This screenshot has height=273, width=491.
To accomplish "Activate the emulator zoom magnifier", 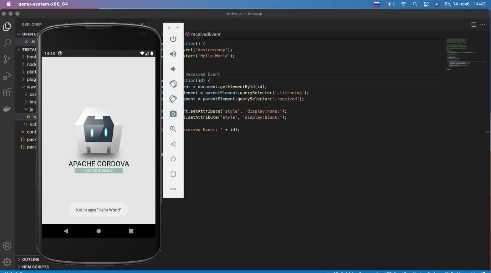I will click(173, 129).
